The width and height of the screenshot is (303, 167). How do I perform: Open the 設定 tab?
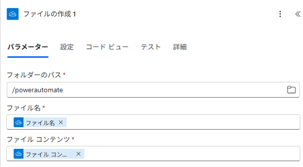[67, 47]
